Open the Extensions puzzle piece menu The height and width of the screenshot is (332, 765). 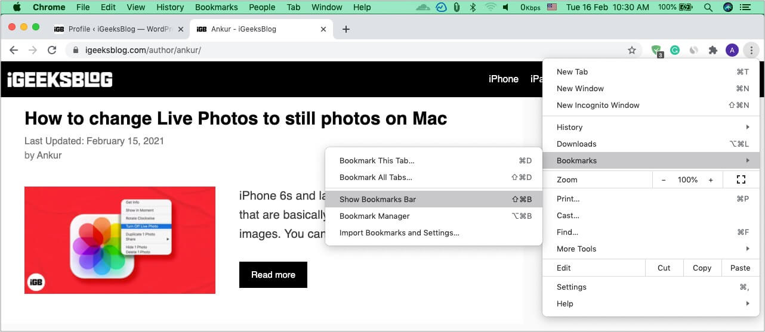pyautogui.click(x=712, y=51)
